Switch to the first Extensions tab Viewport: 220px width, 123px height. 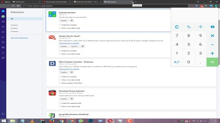click(x=26, y=2)
